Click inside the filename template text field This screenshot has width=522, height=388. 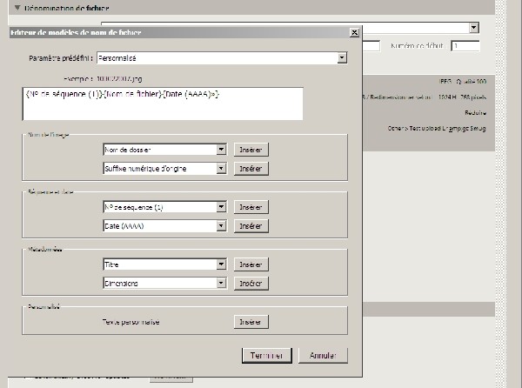164,103
